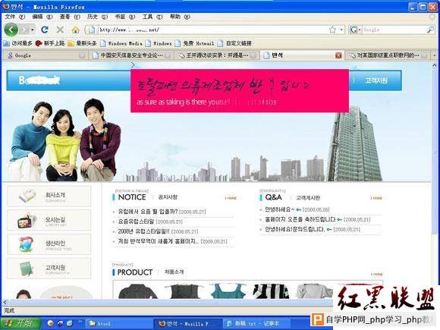Click the blurred site logo in header
This screenshot has width=440, height=330.
point(39,80)
